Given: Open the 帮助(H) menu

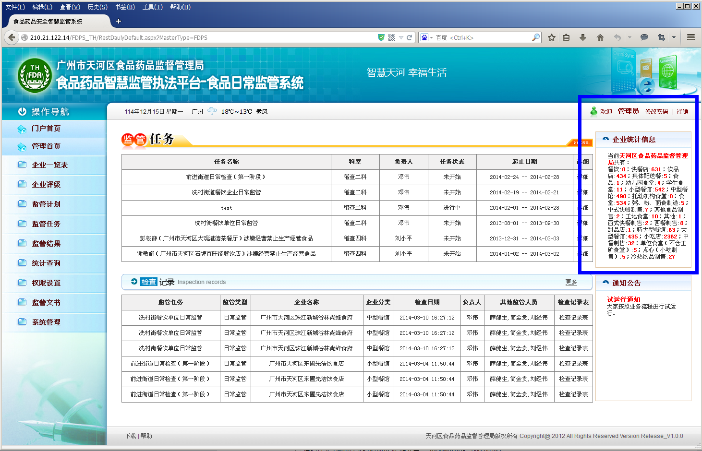Looking at the screenshot, I should click(180, 7).
